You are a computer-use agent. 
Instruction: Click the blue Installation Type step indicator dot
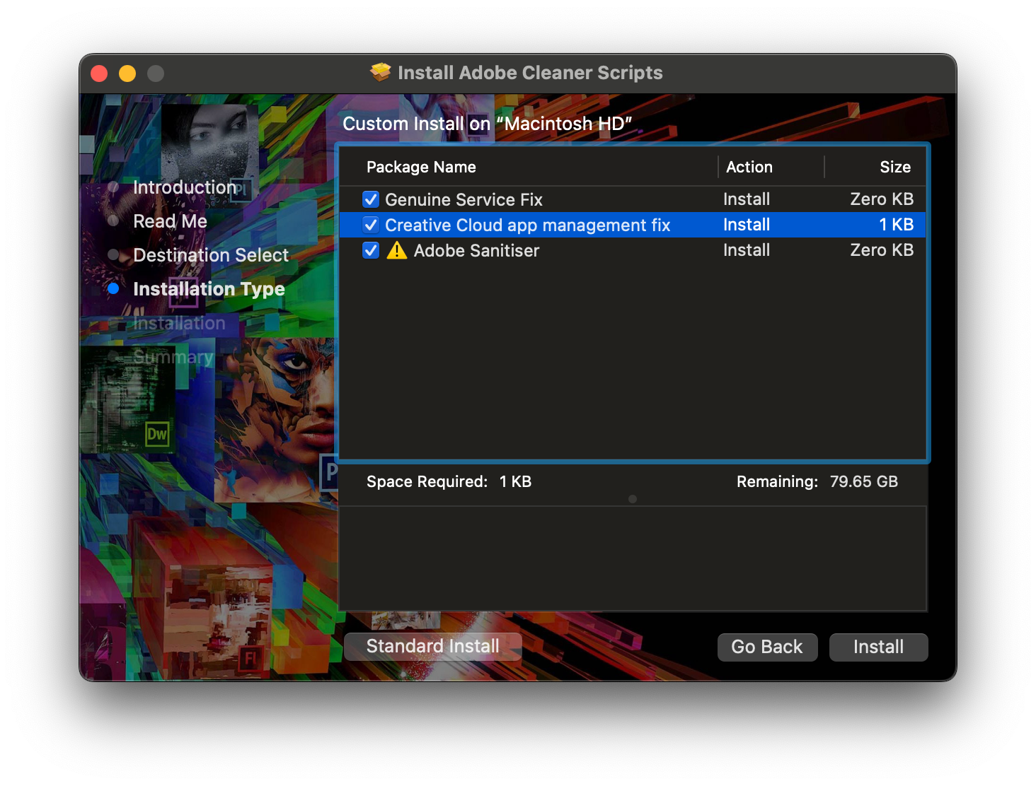114,288
